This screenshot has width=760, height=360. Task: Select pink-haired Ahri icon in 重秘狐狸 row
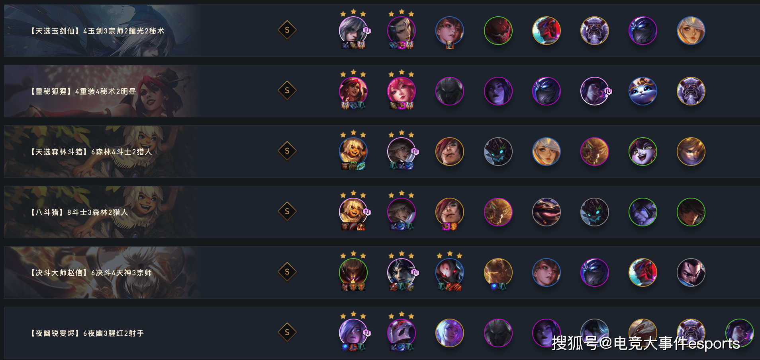[401, 91]
